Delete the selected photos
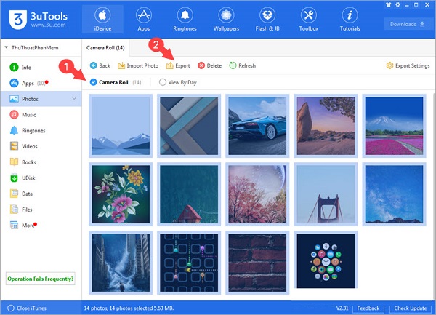This screenshot has height=315, width=436. click(x=210, y=65)
